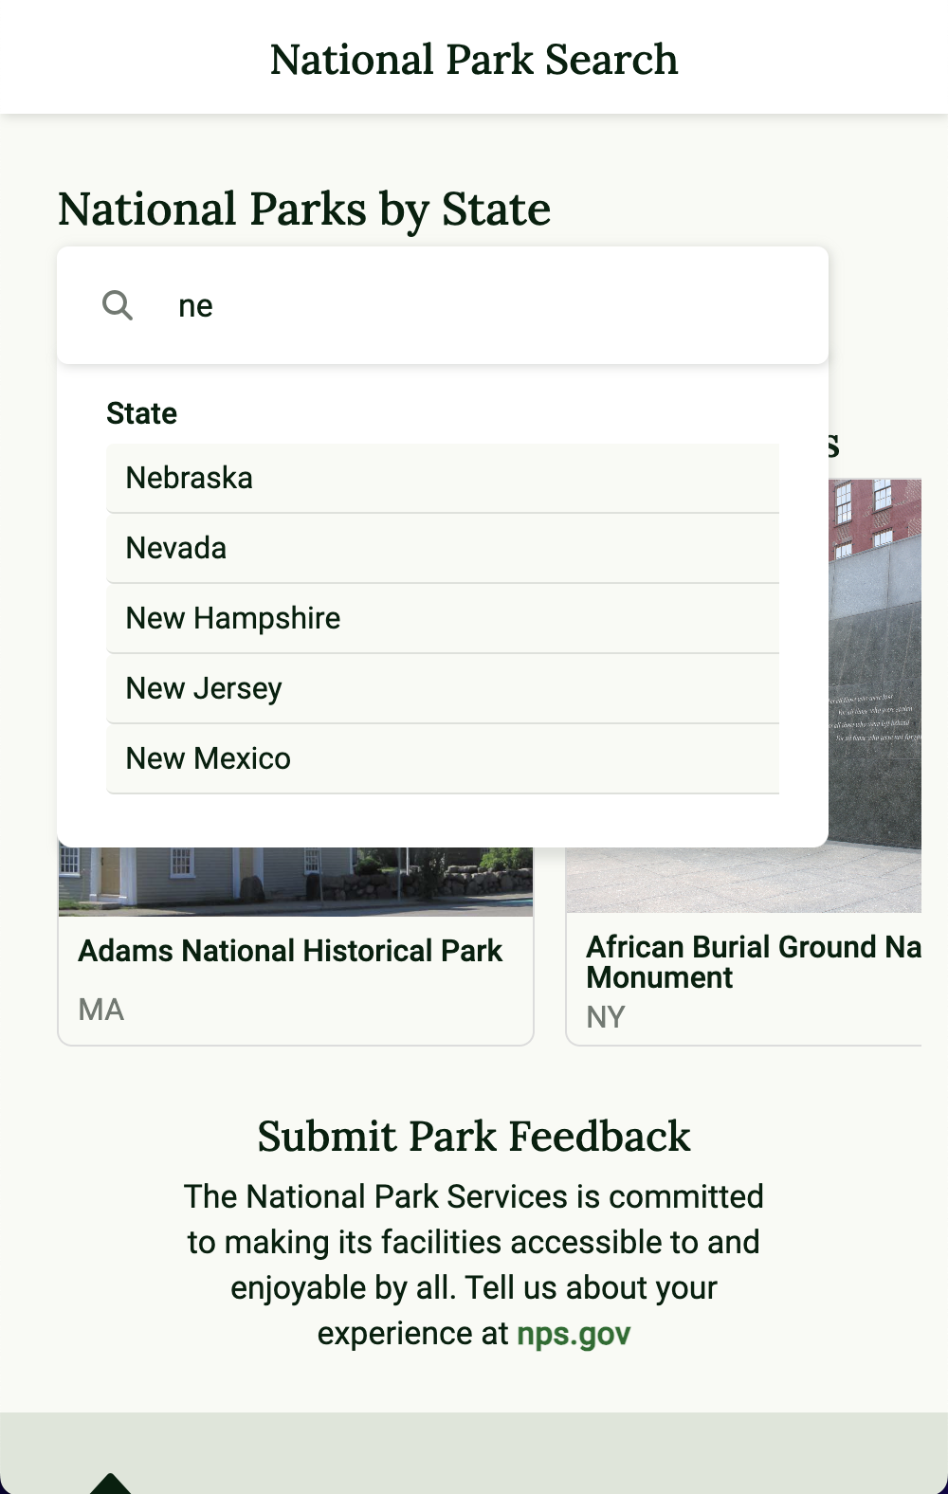Follow the nps.gov feedback link
This screenshot has width=948, height=1494.
(x=574, y=1334)
